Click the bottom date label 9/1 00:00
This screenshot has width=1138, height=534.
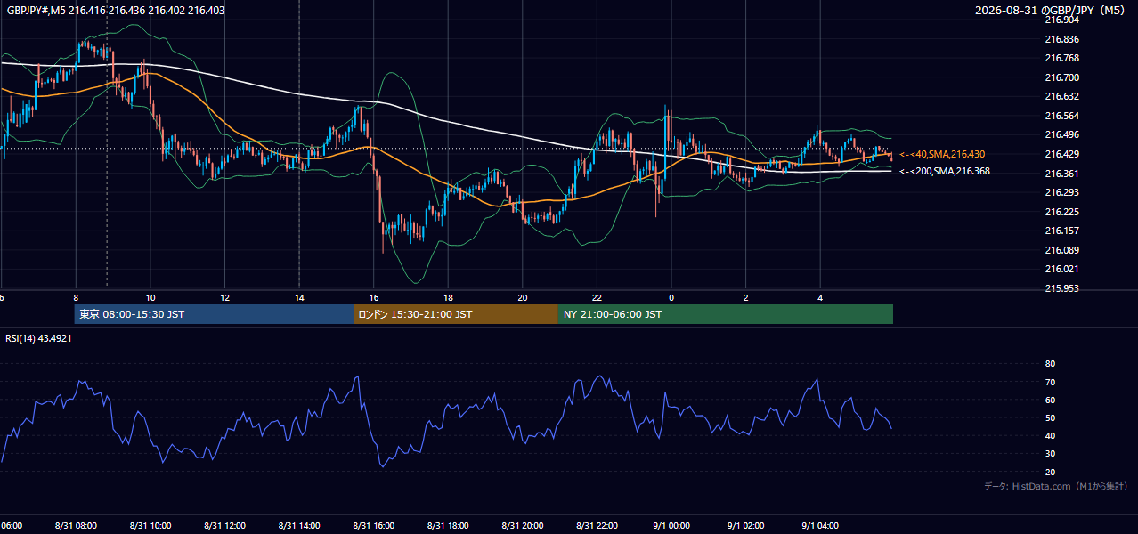pos(671,526)
